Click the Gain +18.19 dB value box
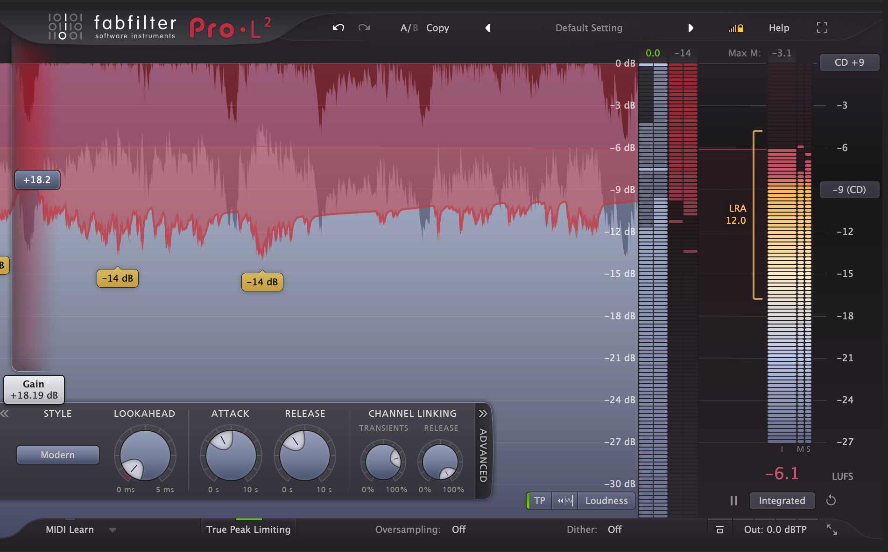 point(34,389)
